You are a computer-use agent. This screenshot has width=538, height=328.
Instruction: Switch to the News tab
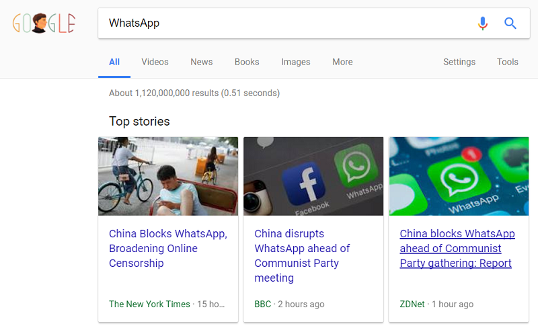[x=201, y=62]
